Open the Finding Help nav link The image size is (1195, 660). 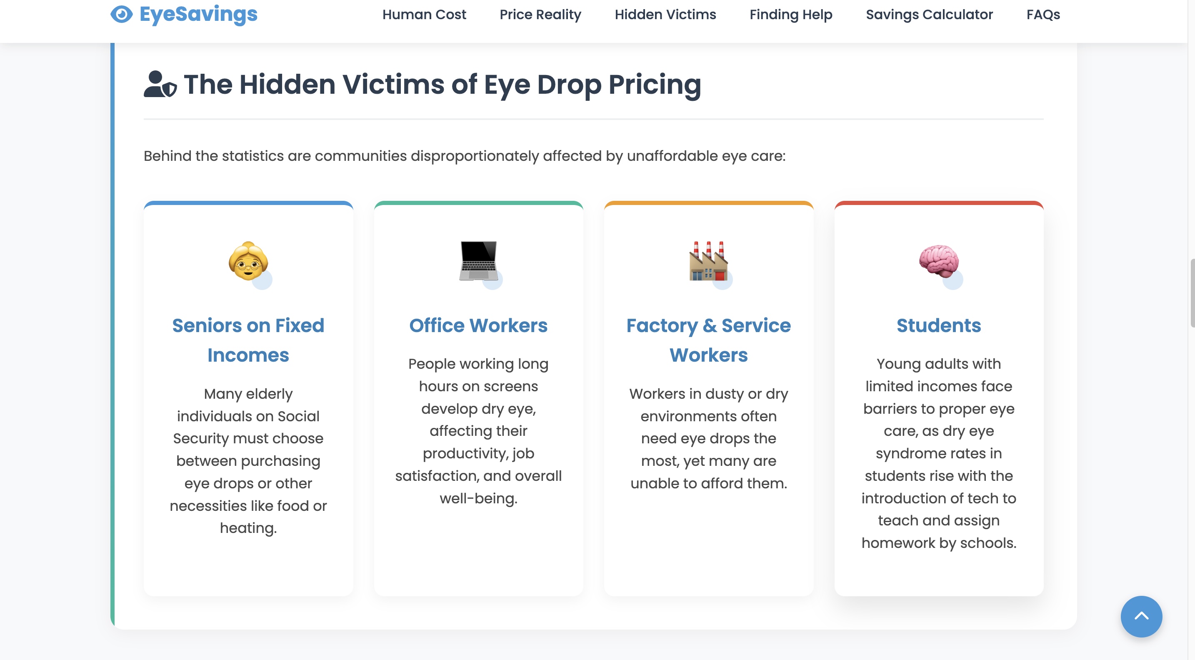point(791,15)
